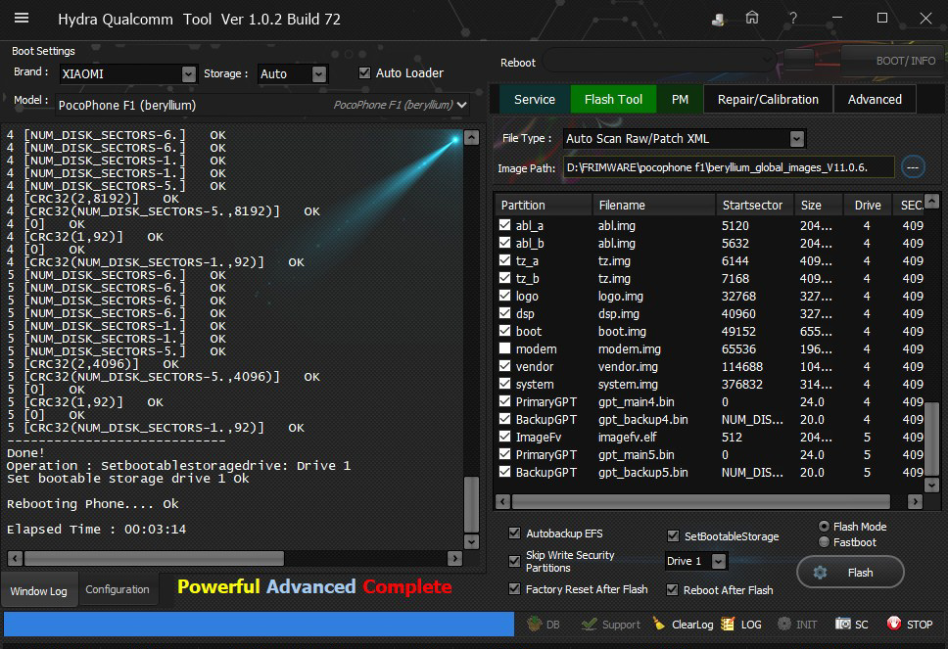
Task: Open the help question mark icon
Action: (792, 19)
